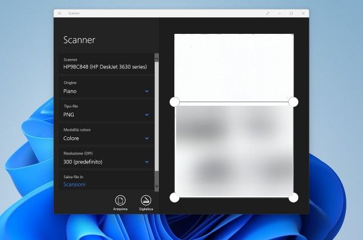Click the Scanner heading text

79,40
